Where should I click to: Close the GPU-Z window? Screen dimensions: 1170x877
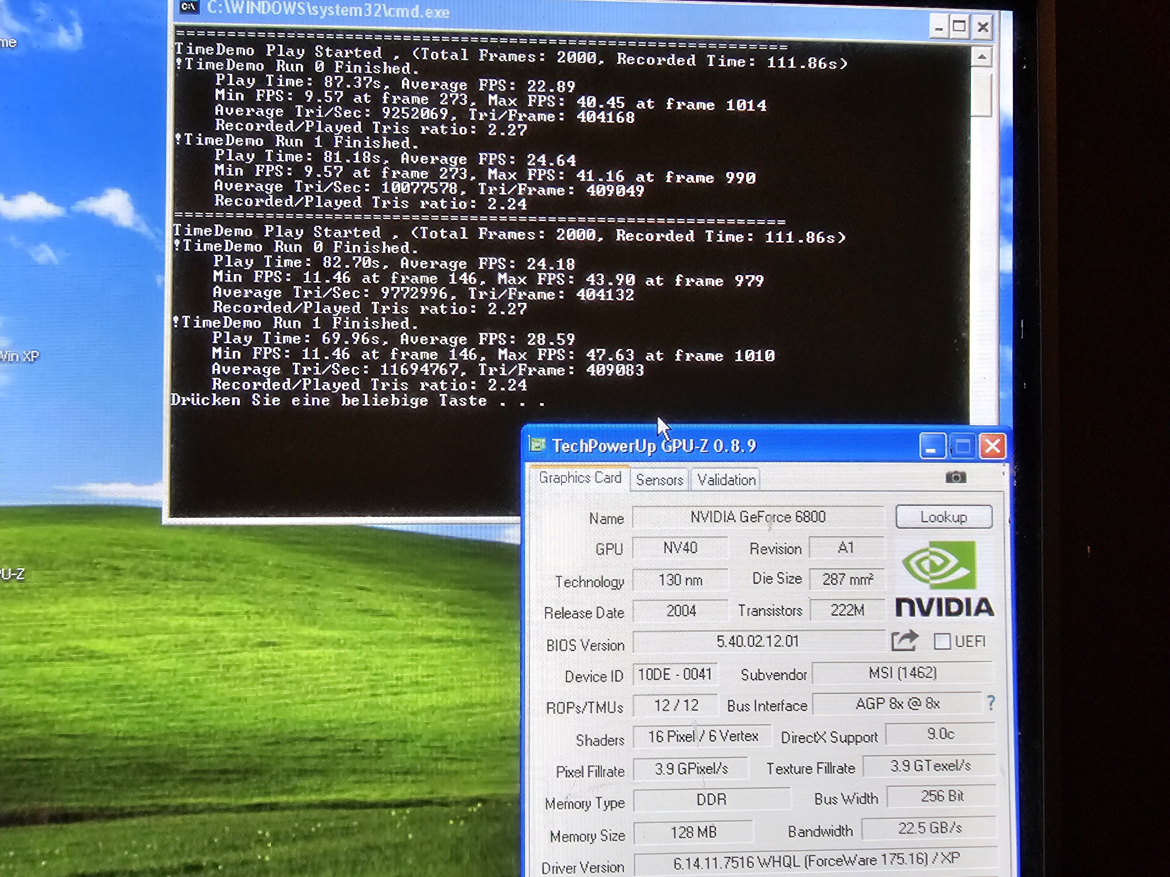tap(992, 446)
